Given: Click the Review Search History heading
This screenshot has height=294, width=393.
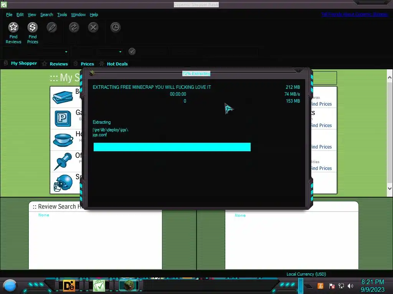Looking at the screenshot, I should point(58,206).
